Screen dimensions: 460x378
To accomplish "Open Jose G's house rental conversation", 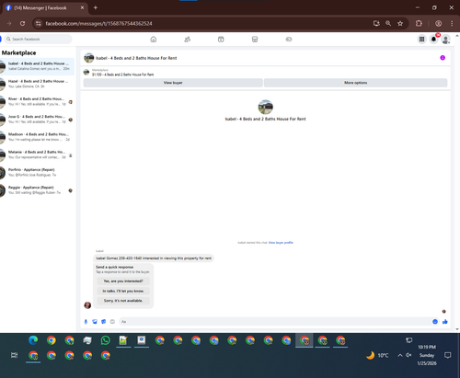I will pyautogui.click(x=37, y=120).
